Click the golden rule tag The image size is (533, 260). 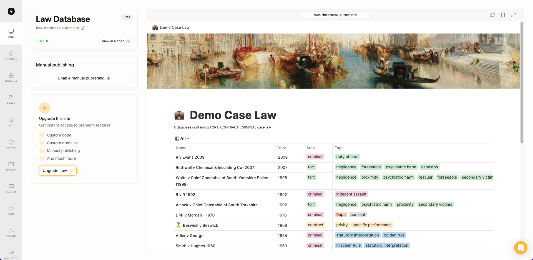pyautogui.click(x=394, y=235)
